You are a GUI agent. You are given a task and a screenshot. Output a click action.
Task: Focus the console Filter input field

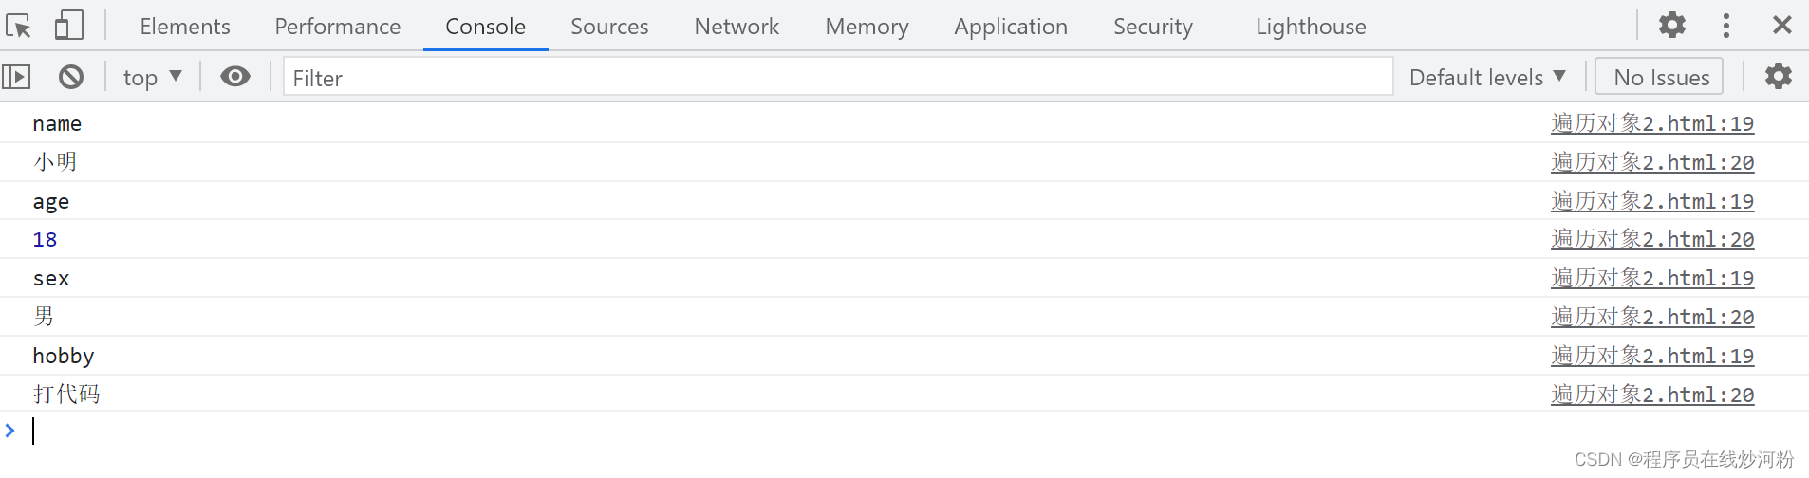point(838,78)
